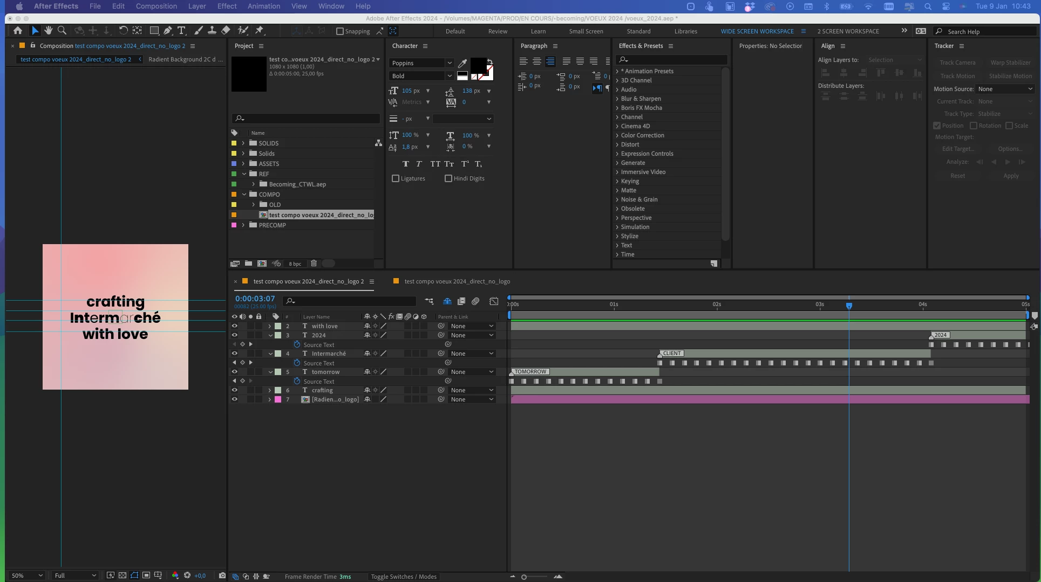Image resolution: width=1041 pixels, height=582 pixels.
Task: Select the Hand tool
Action: 49,31
